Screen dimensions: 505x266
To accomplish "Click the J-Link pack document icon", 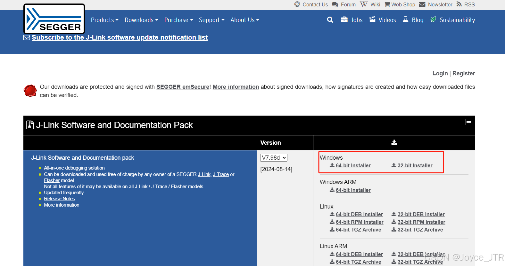I will tap(30, 125).
